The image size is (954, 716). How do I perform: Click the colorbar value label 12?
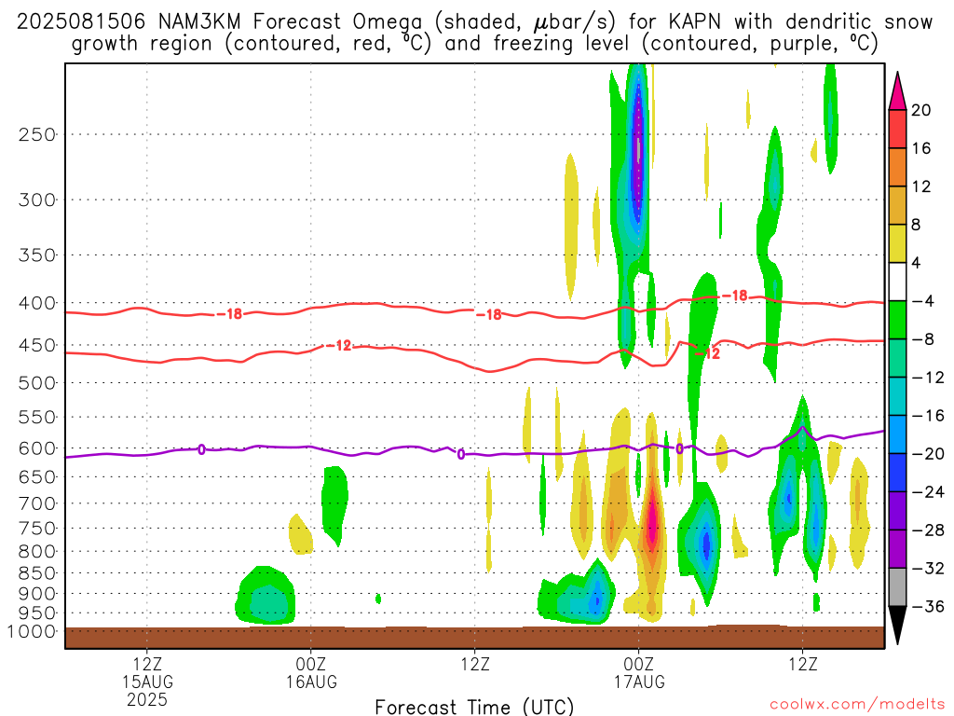(x=921, y=186)
